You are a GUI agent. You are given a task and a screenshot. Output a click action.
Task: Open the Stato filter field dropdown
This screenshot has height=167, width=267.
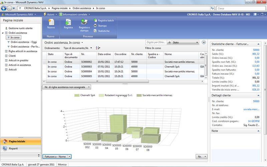pos(185,42)
